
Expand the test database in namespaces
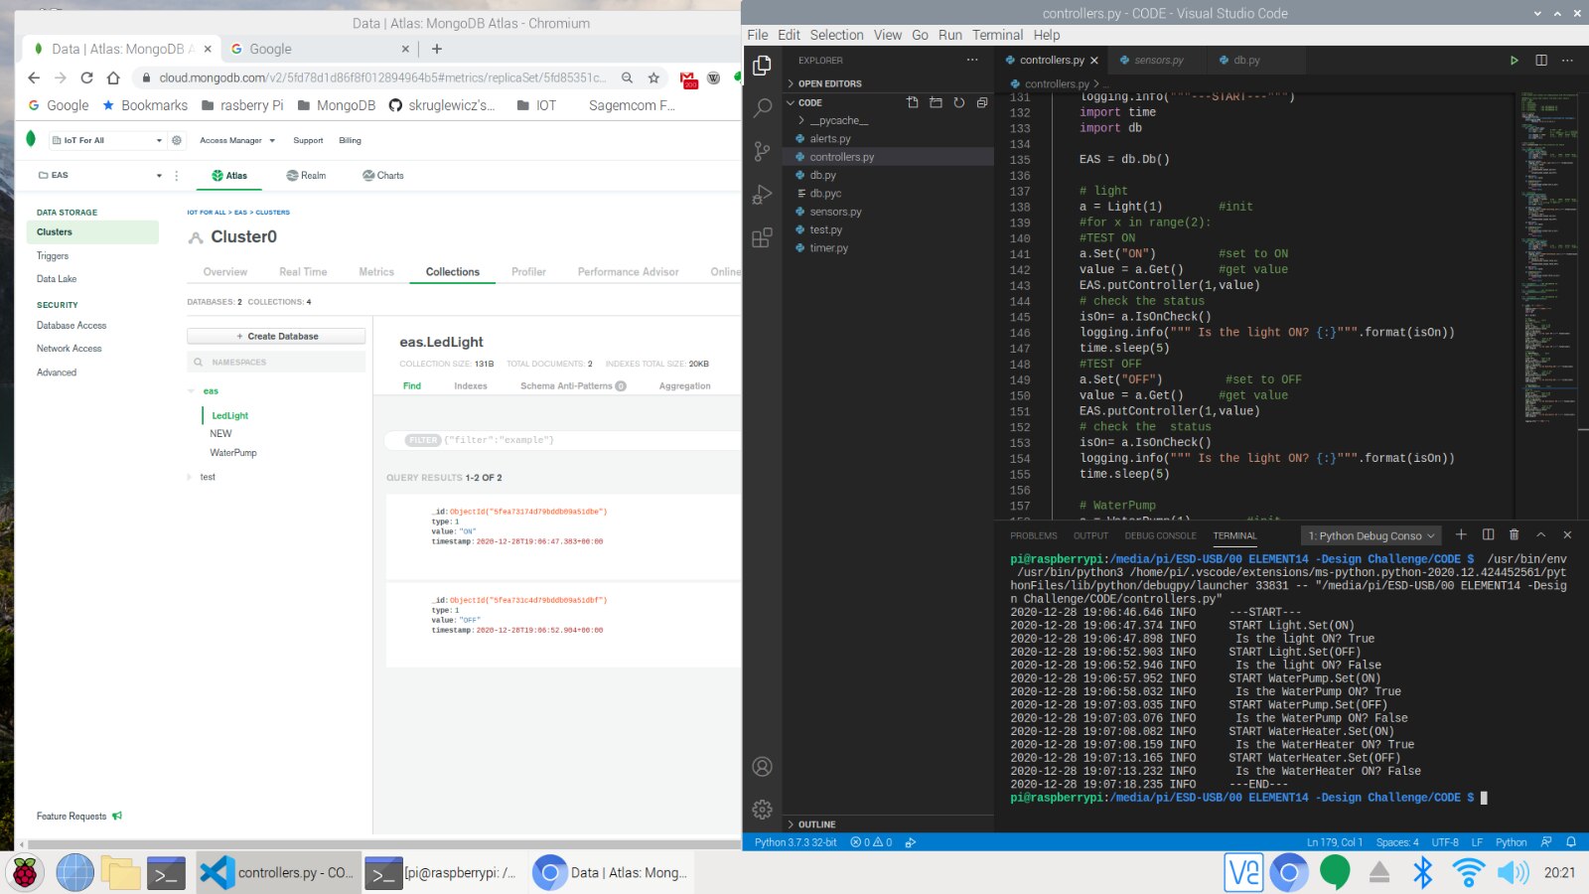point(191,477)
